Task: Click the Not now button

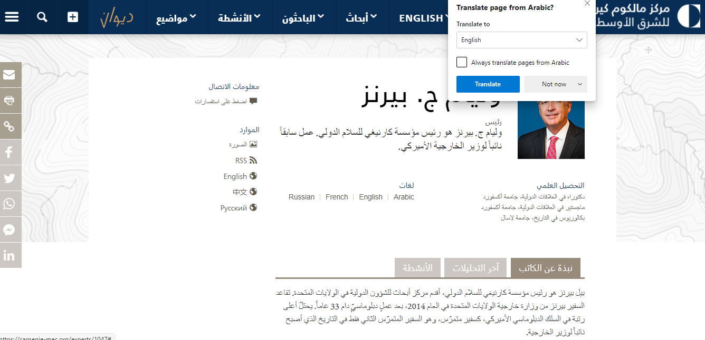Action: pos(554,84)
